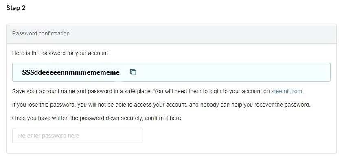Screen dimensions: 342x160
Task: Click empty area inside the light-blue password box
Action: pos(231,72)
